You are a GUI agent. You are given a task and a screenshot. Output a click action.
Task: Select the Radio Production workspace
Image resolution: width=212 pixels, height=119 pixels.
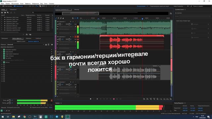pyautogui.click(x=178, y=6)
